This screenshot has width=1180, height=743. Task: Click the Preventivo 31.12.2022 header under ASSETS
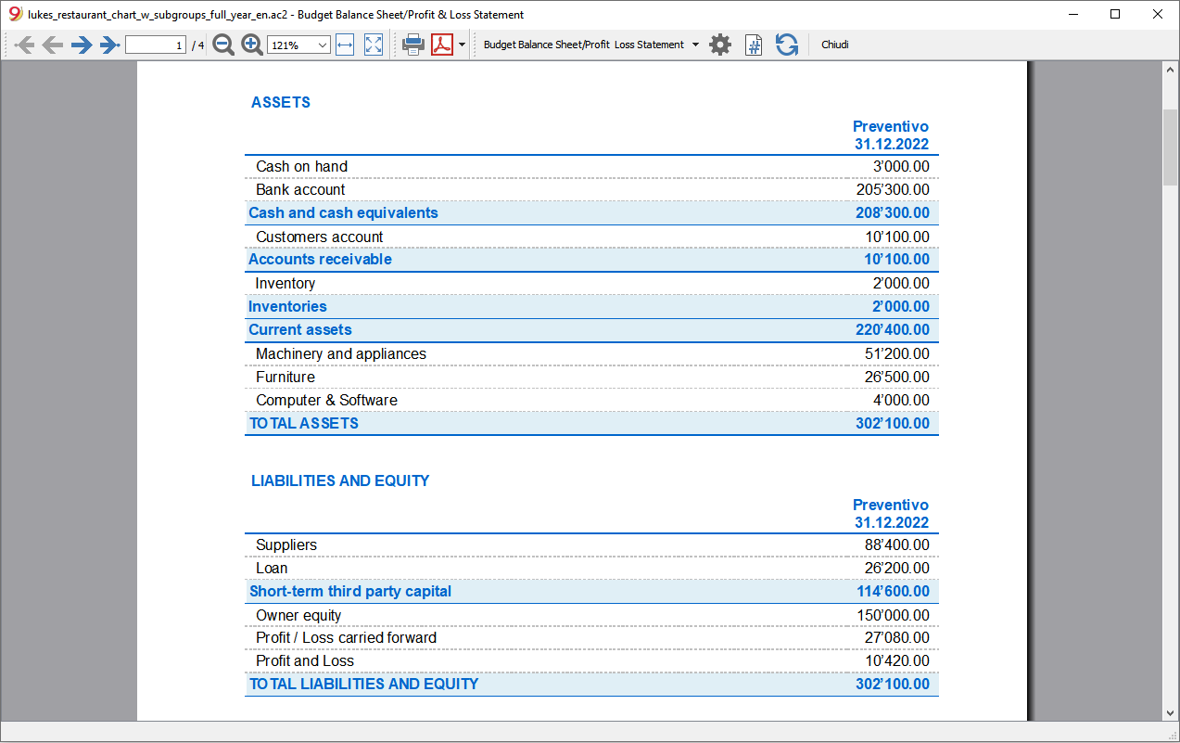click(x=891, y=135)
